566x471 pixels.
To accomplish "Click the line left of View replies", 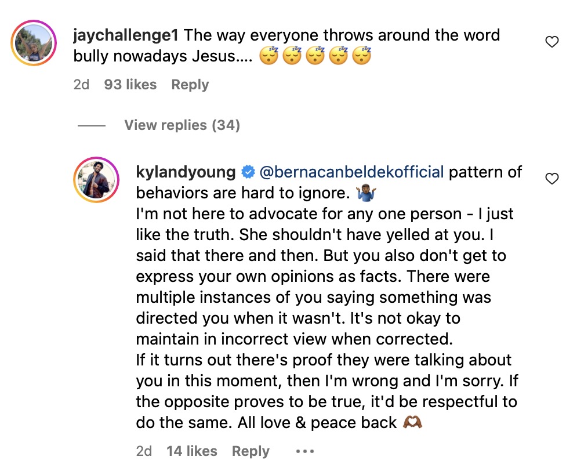I will coord(92,125).
